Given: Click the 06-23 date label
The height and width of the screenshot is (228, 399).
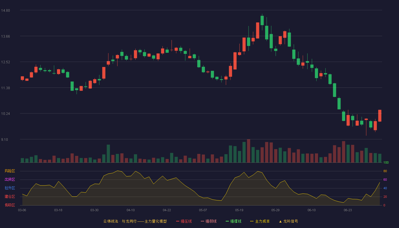Looking at the screenshot, I should click(348, 210).
